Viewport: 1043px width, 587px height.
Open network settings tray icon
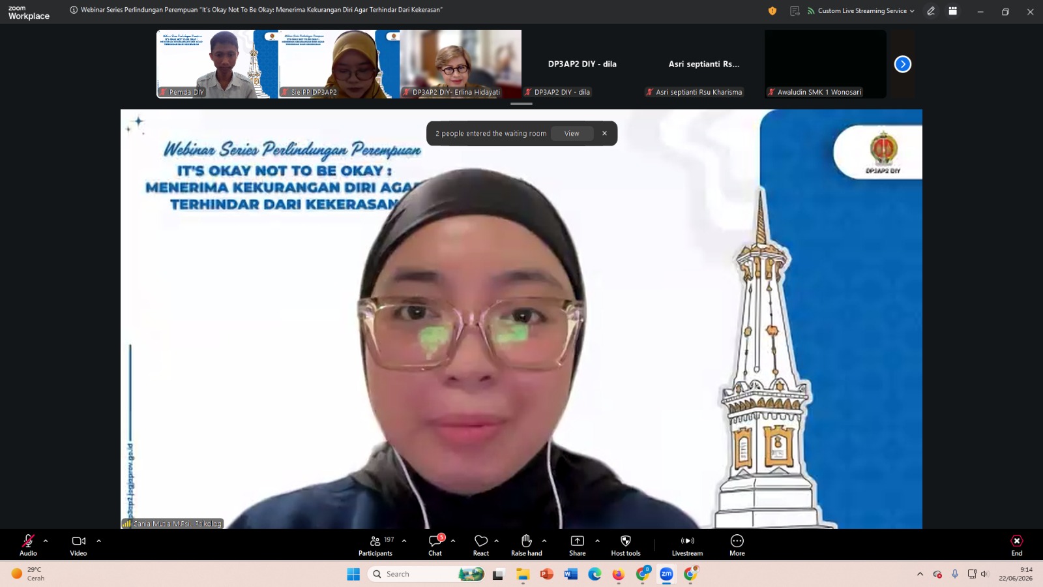tap(972, 574)
